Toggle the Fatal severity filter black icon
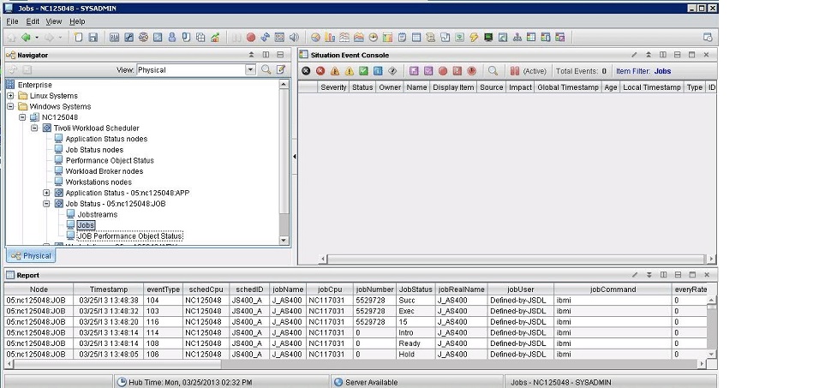 [x=306, y=71]
